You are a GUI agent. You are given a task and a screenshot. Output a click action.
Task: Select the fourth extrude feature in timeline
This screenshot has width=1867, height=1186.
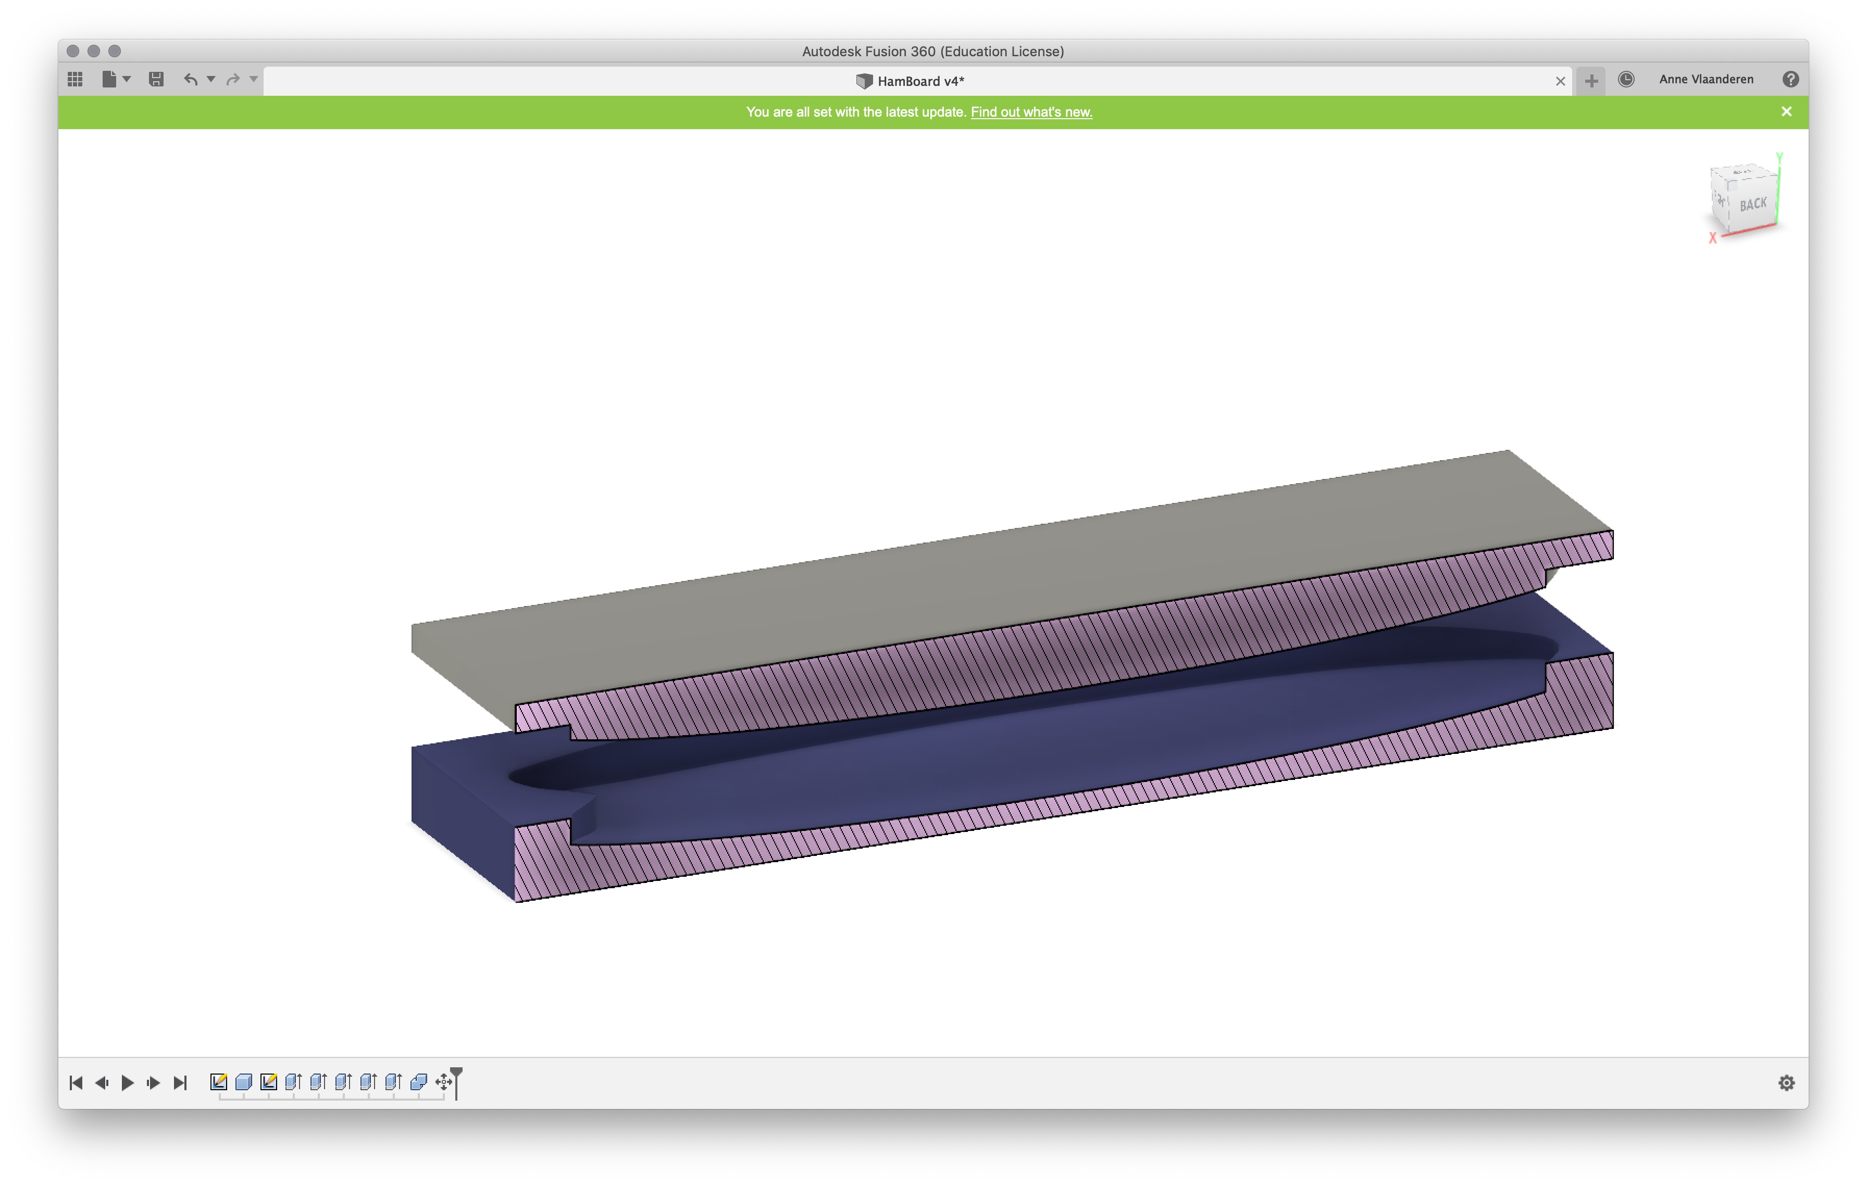pyautogui.click(x=368, y=1081)
